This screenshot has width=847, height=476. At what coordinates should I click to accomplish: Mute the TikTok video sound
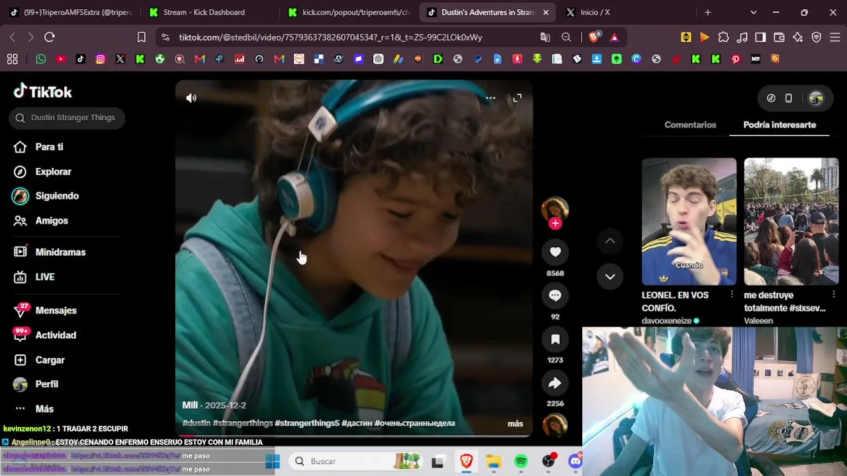pyautogui.click(x=191, y=98)
